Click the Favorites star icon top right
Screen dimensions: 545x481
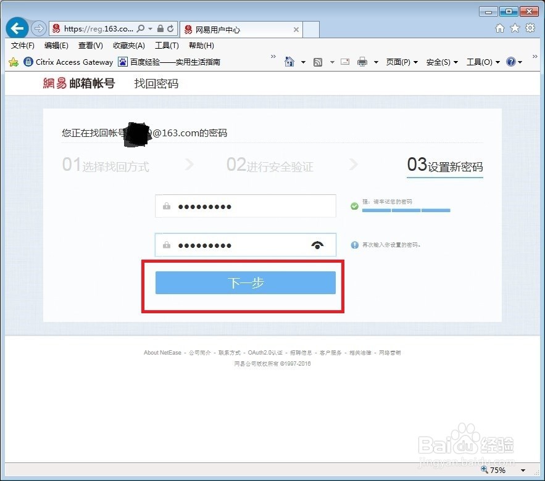point(515,28)
